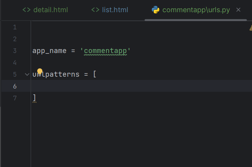Click the app_name variable

pyautogui.click(x=49, y=51)
